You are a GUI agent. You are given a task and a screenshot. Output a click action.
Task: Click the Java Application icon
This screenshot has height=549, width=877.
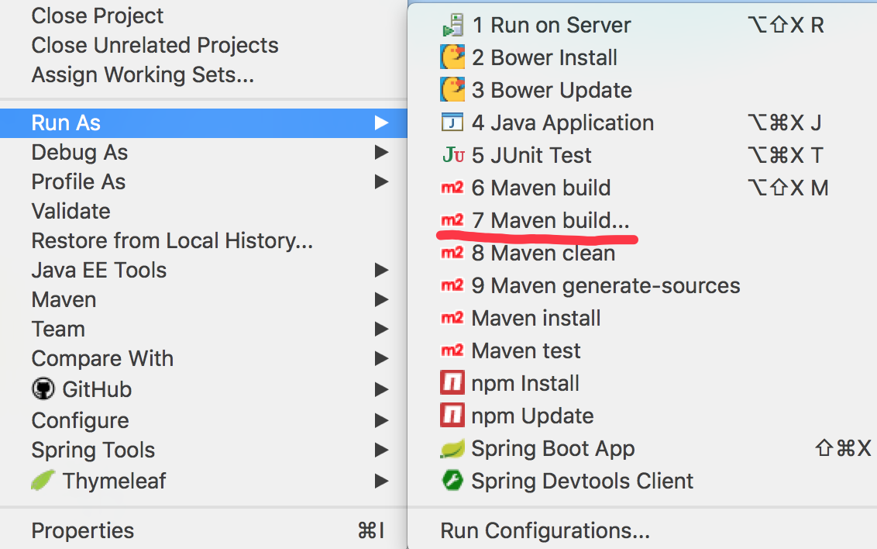click(x=452, y=123)
